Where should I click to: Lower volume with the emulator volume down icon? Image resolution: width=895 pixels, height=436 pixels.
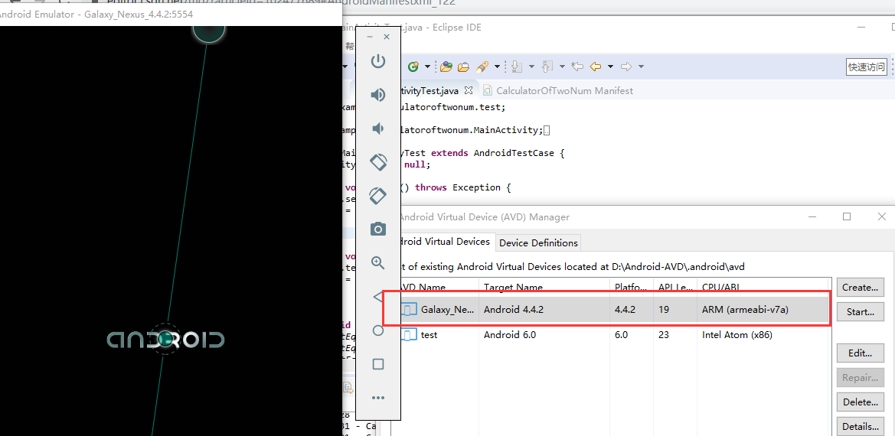[x=378, y=129]
